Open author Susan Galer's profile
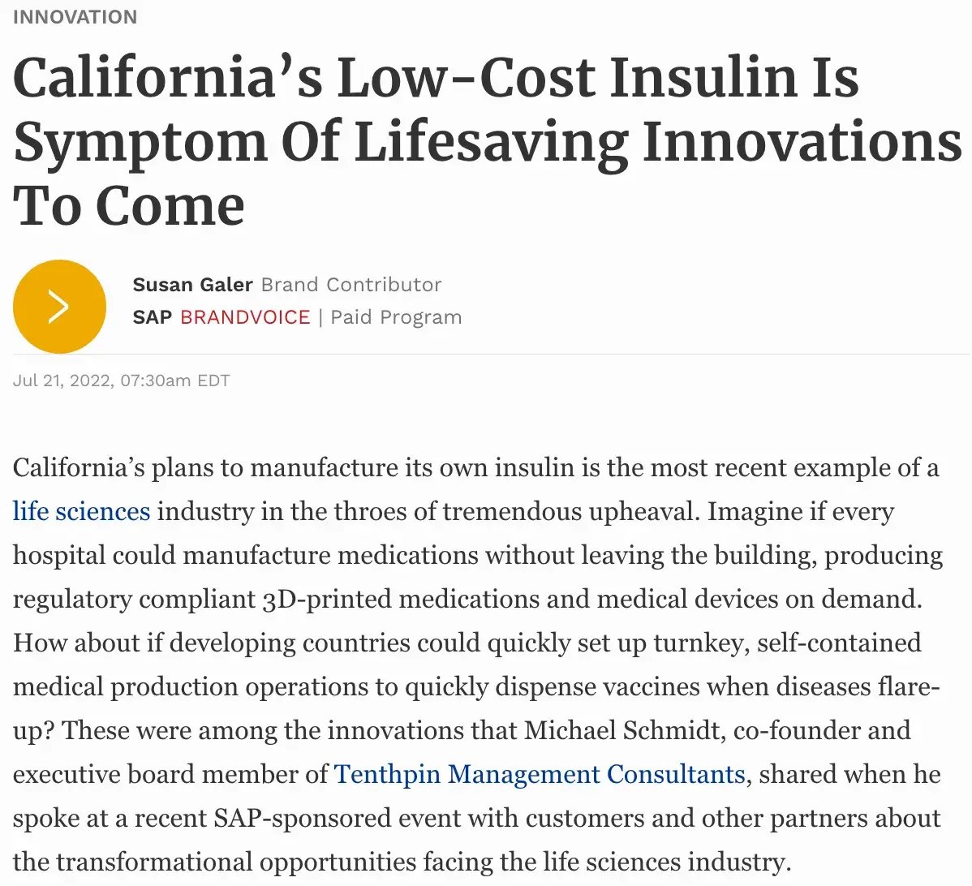This screenshot has width=972, height=886. [192, 285]
